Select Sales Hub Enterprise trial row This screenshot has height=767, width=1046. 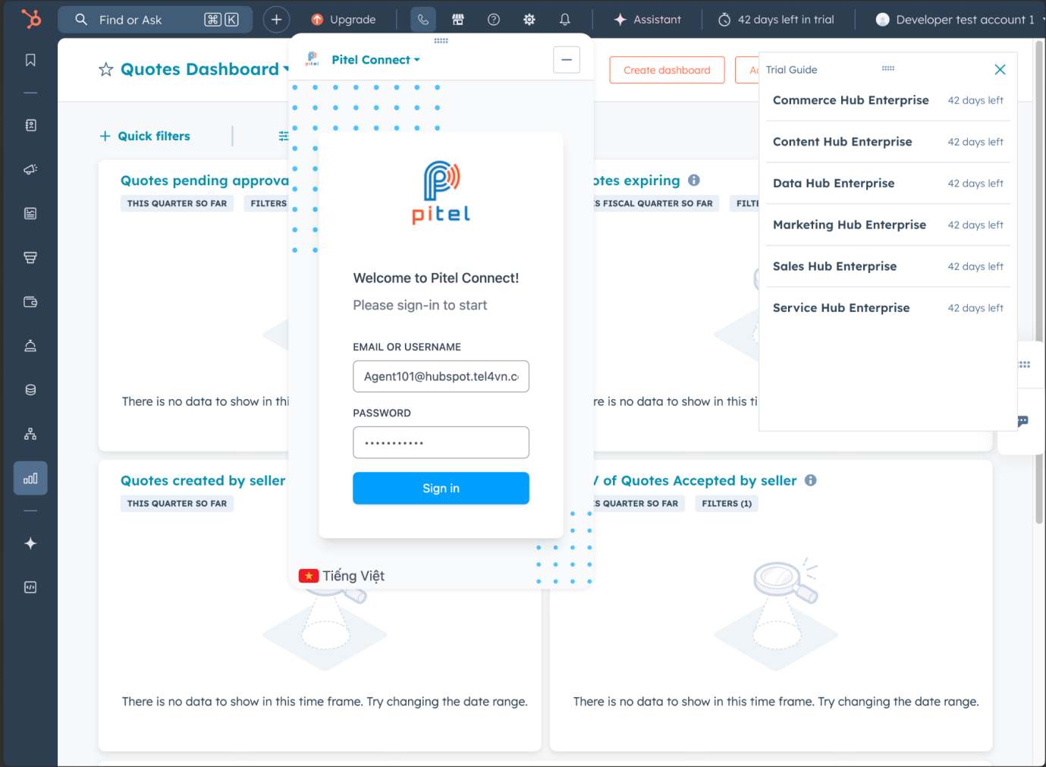pyautogui.click(x=887, y=266)
